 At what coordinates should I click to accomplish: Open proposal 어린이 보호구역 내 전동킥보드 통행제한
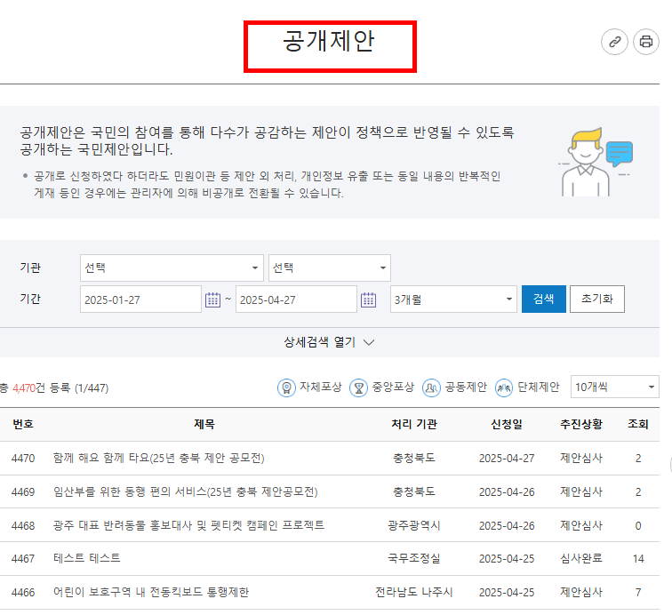(x=151, y=592)
